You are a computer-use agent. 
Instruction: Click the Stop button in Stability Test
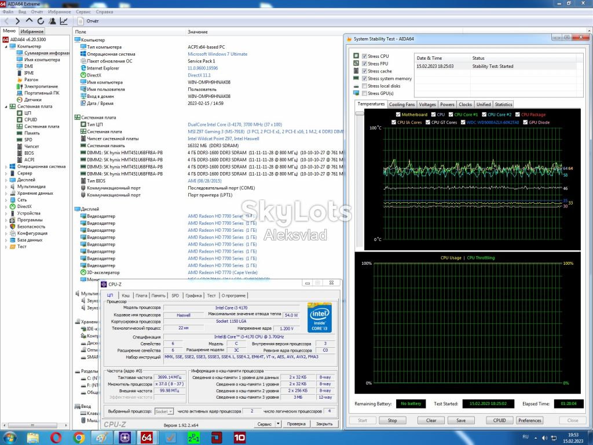tap(392, 421)
